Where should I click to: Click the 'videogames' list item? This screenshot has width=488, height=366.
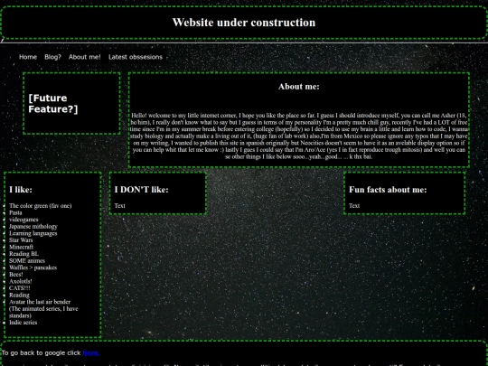(x=23, y=220)
